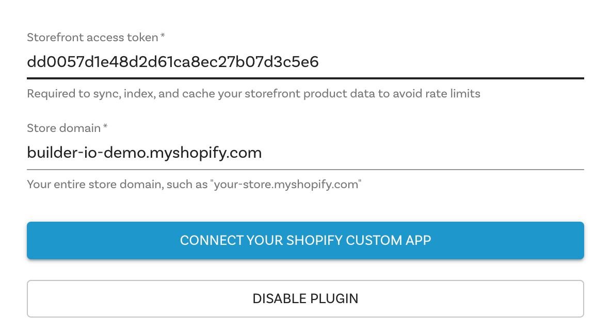The width and height of the screenshot is (611, 332).
Task: Click the 'your-store.myshopify.com' example text
Action: tap(285, 184)
